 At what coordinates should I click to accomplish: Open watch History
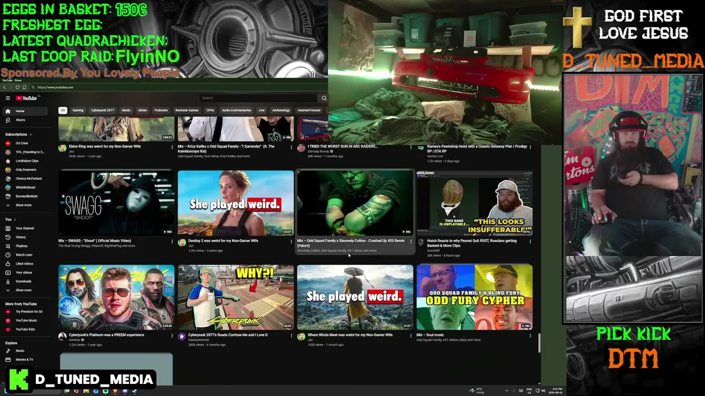25,237
